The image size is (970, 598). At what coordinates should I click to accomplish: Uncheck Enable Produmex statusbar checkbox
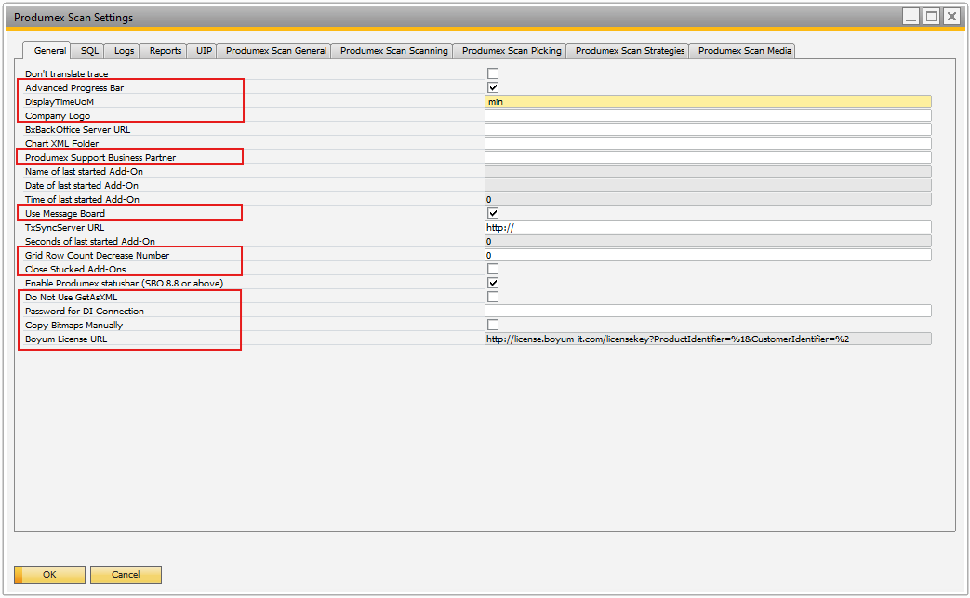(492, 284)
